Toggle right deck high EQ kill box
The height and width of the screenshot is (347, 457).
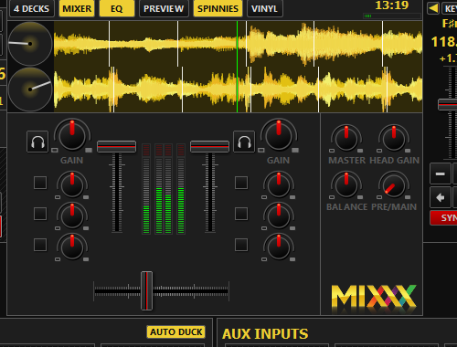pyautogui.click(x=241, y=183)
